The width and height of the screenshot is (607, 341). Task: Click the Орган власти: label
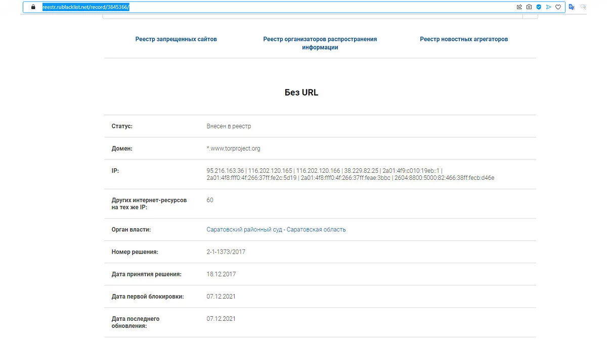click(x=131, y=229)
